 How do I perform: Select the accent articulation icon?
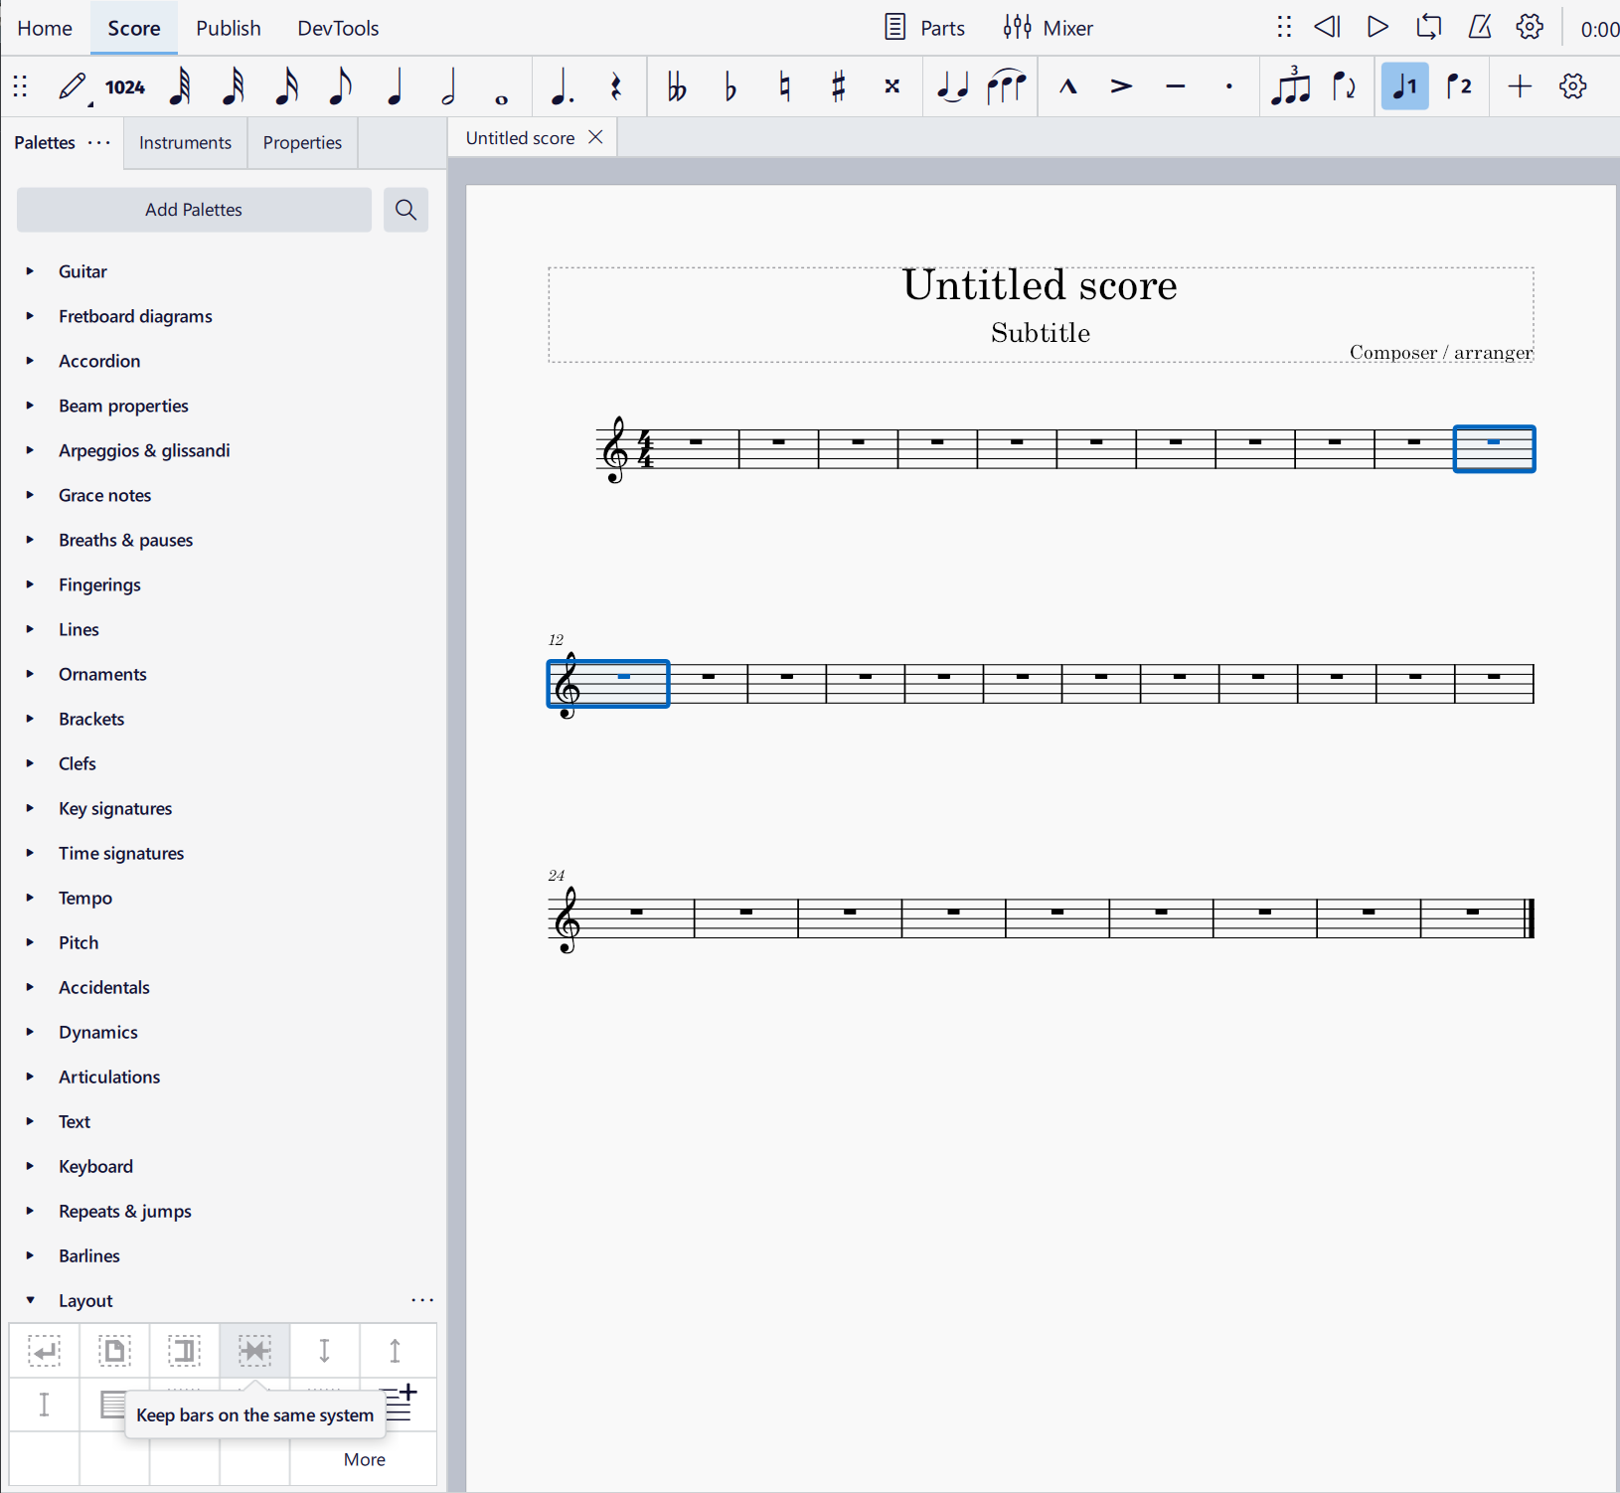pyautogui.click(x=1121, y=86)
